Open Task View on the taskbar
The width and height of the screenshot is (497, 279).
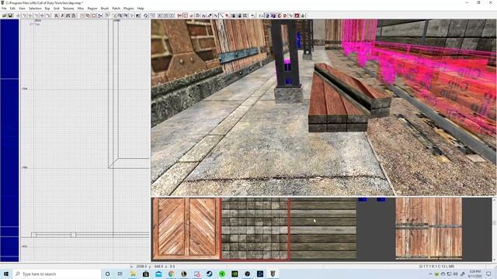pyautogui.click(x=120, y=274)
